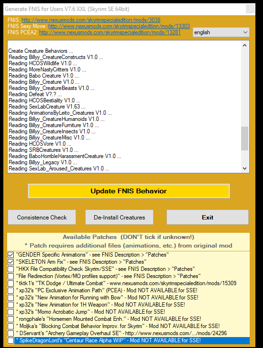Screen dimensions: 263x348
Task: Tick rongphale's Horsemen Mounted Combat Enh. checkbox
Action: (x=10, y=319)
